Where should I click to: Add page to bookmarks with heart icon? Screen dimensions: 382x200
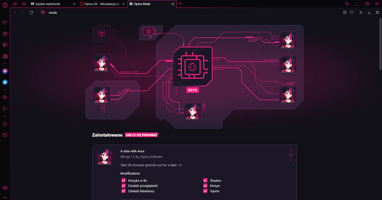[351, 12]
